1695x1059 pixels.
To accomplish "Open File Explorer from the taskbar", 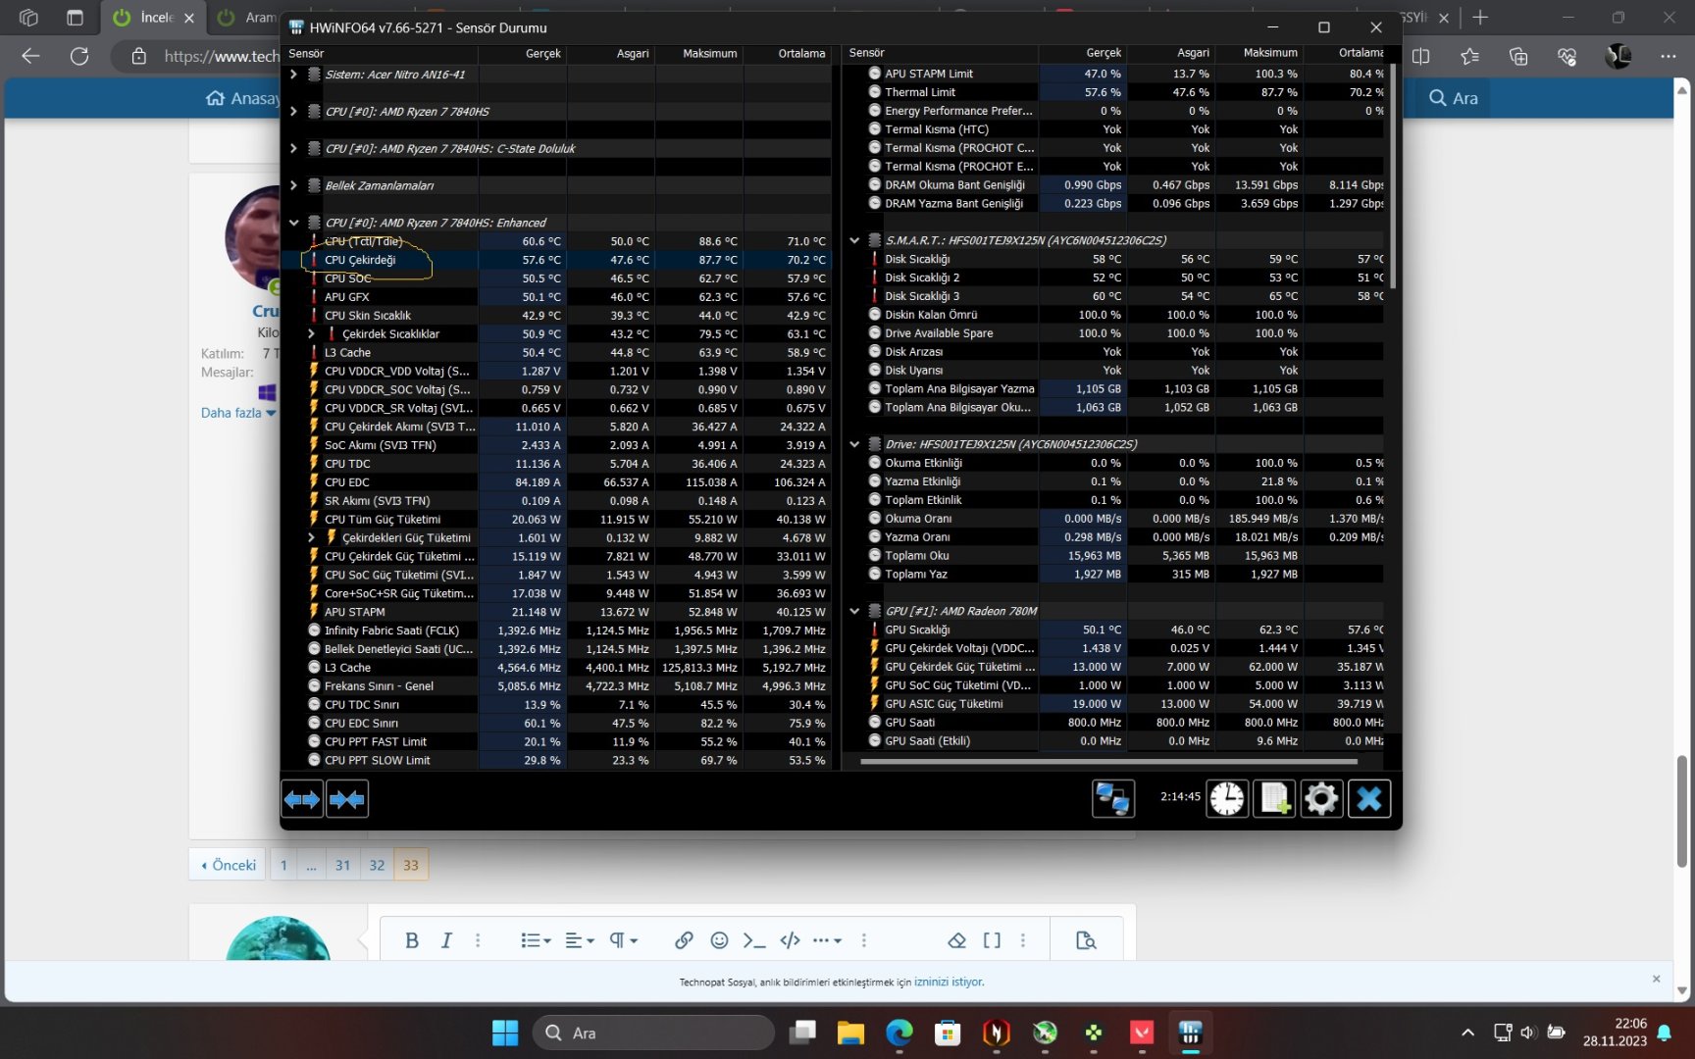I will [850, 1033].
